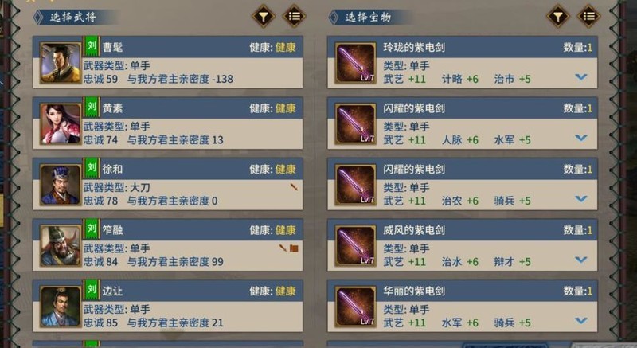Viewport: 637px width, 348px height.
Task: Click 徐和's equipped weapon icon
Action: [x=294, y=187]
